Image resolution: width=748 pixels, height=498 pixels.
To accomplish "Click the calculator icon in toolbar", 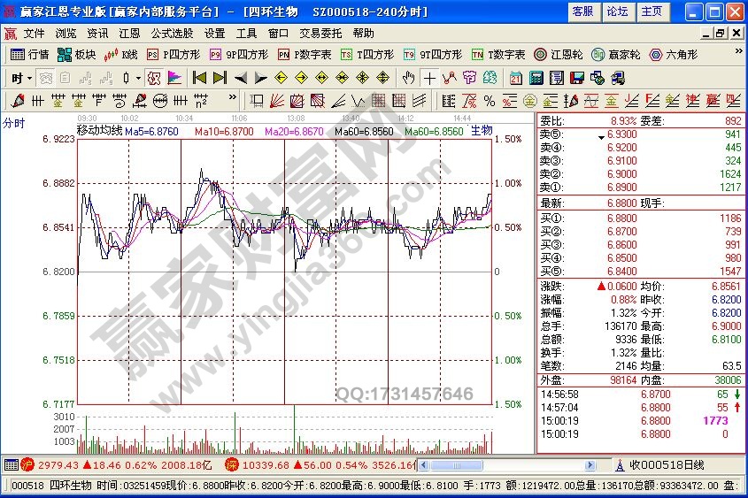I will click(x=534, y=78).
